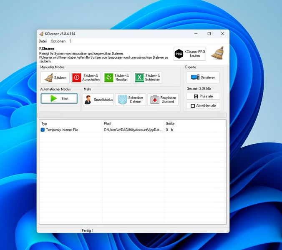Start the automatic mode with the Start button
The height and width of the screenshot is (250, 282).
point(59,98)
